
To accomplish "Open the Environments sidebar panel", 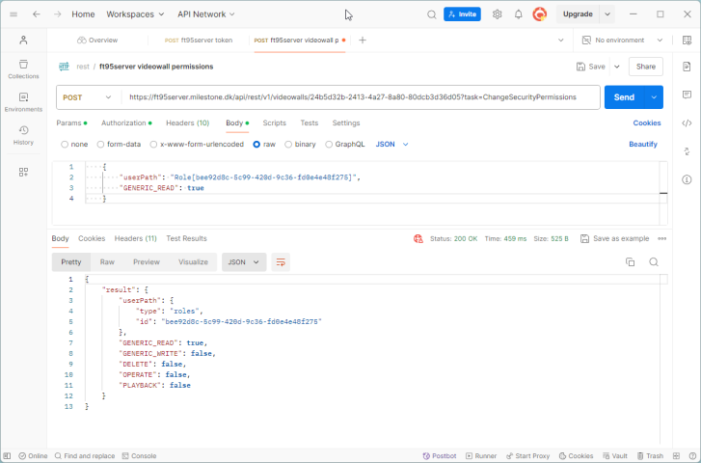I will click(23, 101).
